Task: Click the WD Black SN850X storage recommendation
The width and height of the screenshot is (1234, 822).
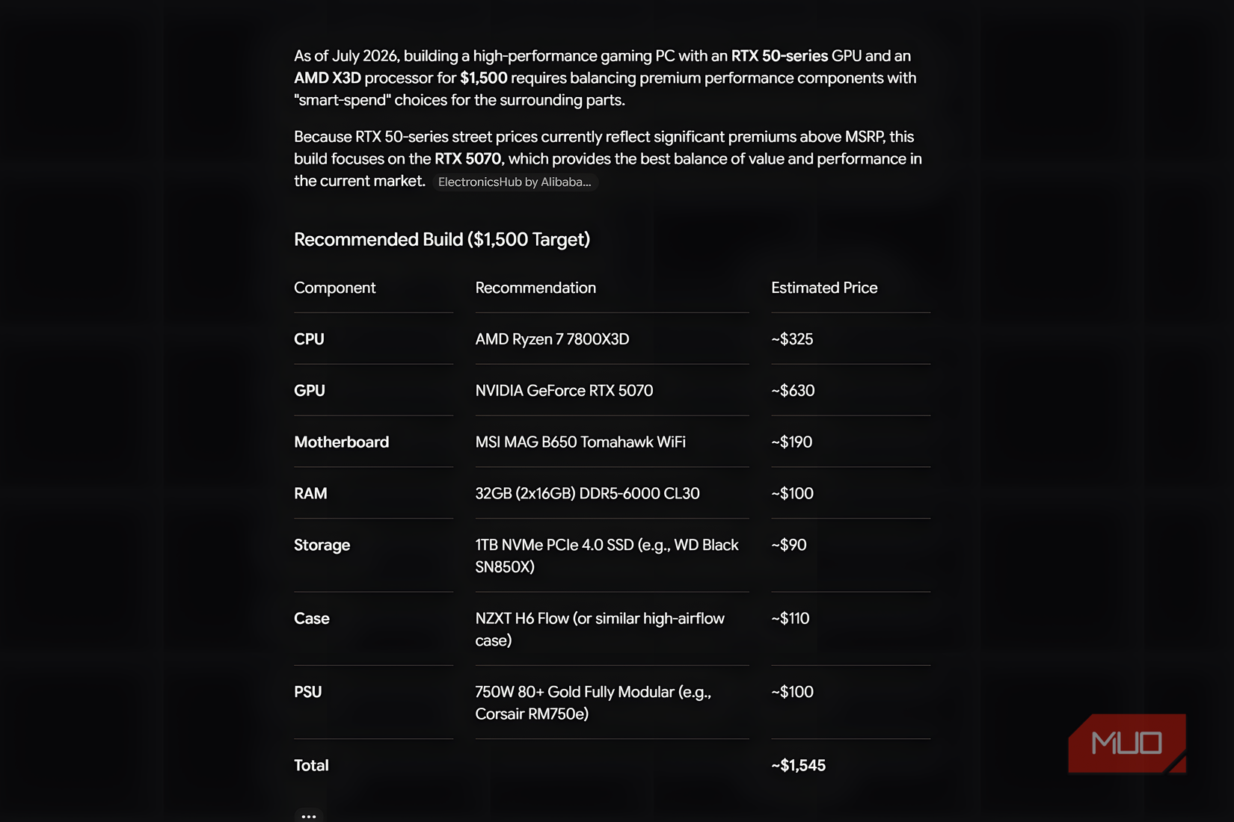Action: click(607, 556)
